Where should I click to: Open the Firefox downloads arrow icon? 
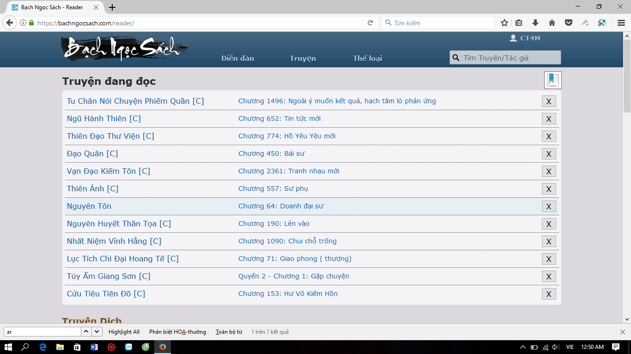click(535, 23)
